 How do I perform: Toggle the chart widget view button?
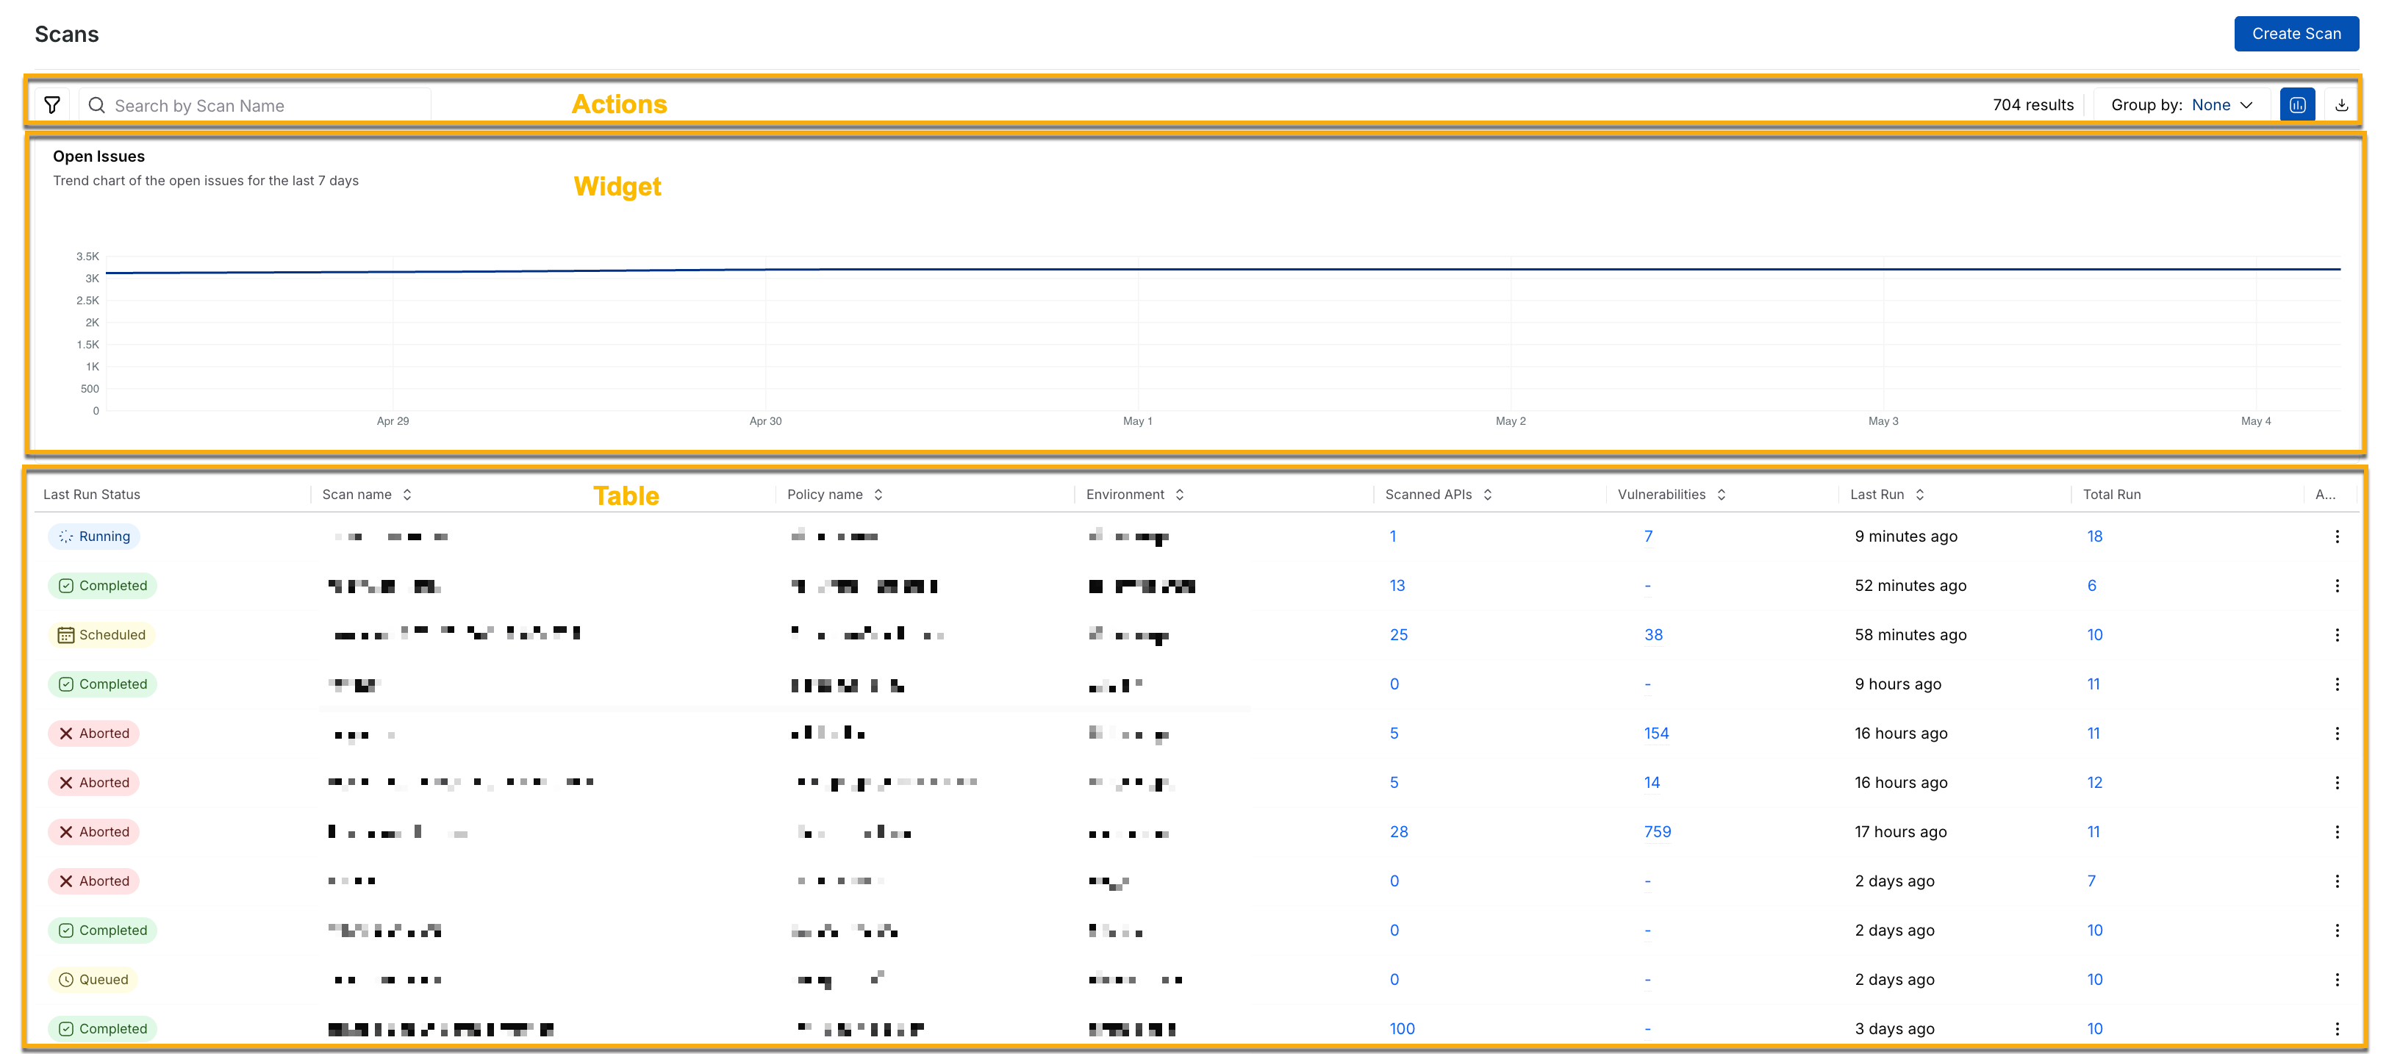pos(2297,105)
